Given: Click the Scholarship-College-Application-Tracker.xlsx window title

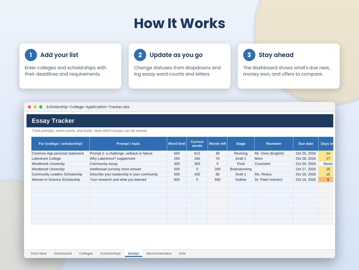Looking at the screenshot, I should pos(88,107).
